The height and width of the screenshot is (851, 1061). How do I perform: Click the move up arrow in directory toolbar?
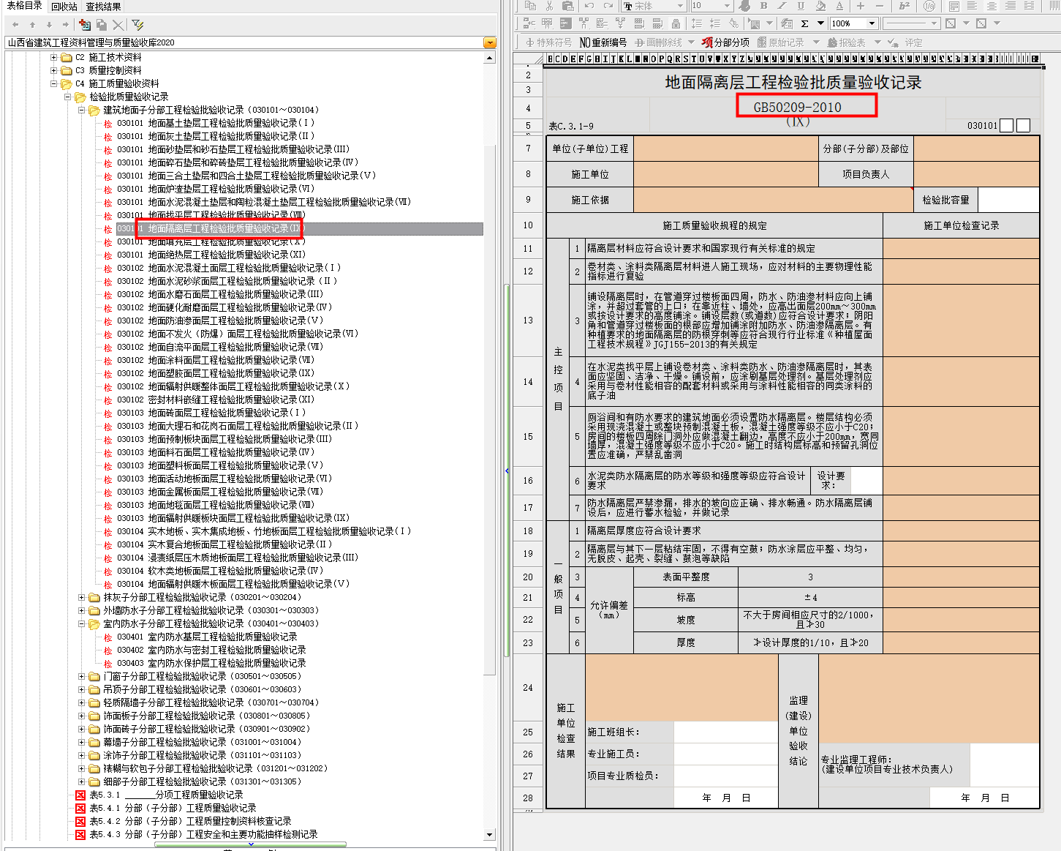pos(32,25)
